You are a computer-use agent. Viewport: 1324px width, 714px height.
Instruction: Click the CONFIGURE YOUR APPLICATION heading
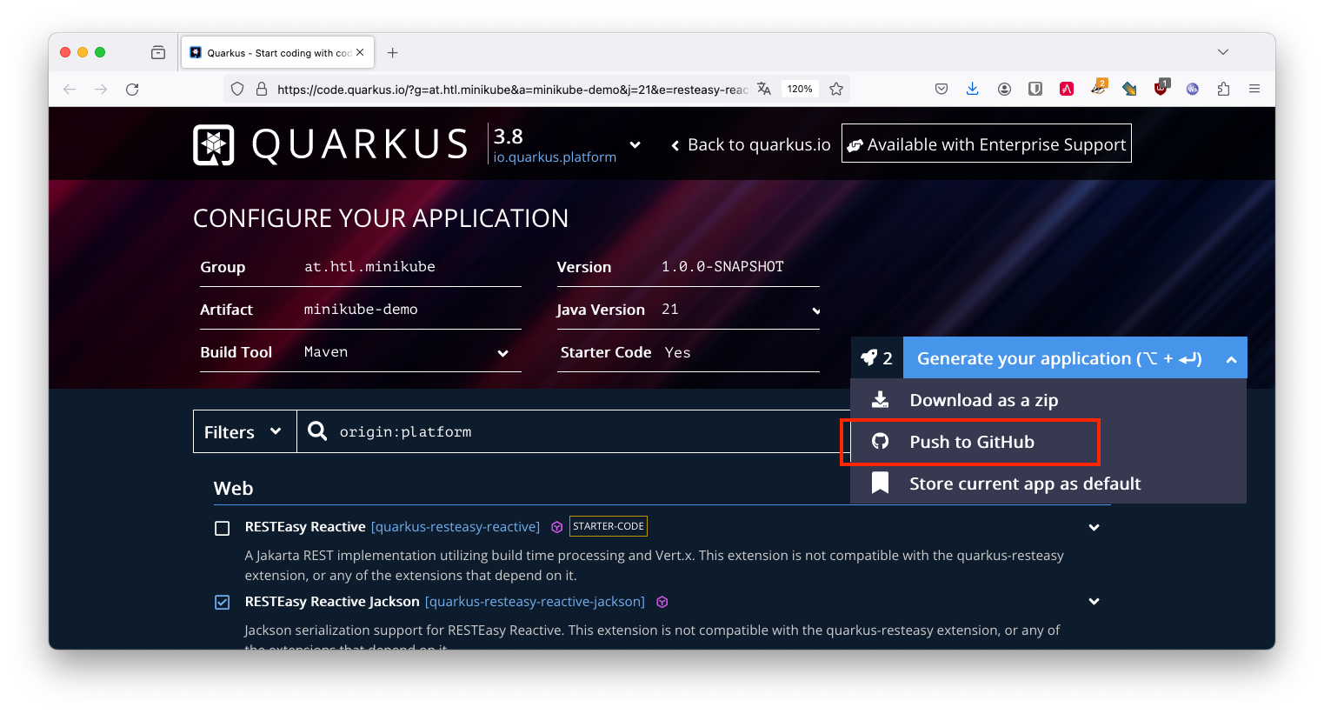coord(381,218)
